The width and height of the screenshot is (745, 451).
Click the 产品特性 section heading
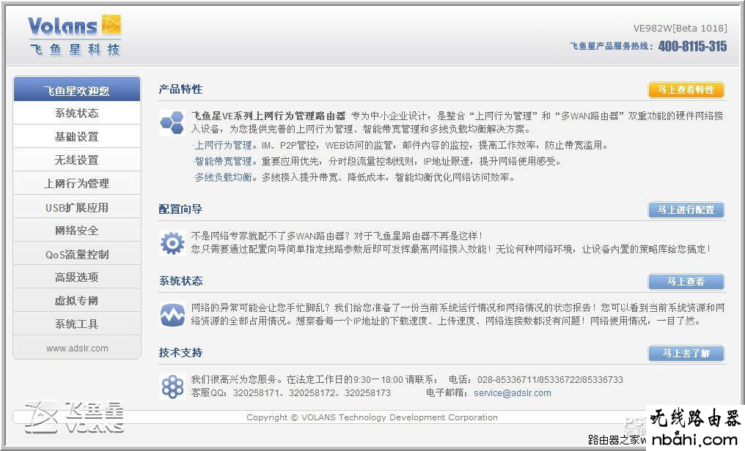[x=180, y=89]
